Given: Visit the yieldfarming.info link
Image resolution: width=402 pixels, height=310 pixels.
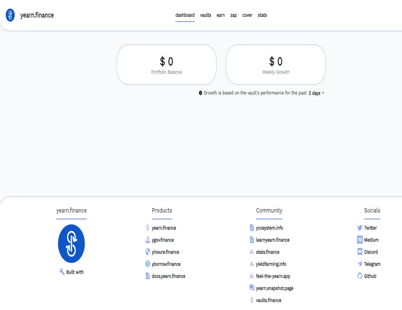Looking at the screenshot, I should pos(271,264).
